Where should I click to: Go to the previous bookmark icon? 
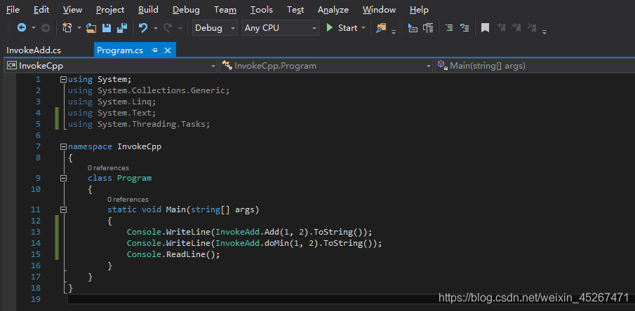point(502,28)
